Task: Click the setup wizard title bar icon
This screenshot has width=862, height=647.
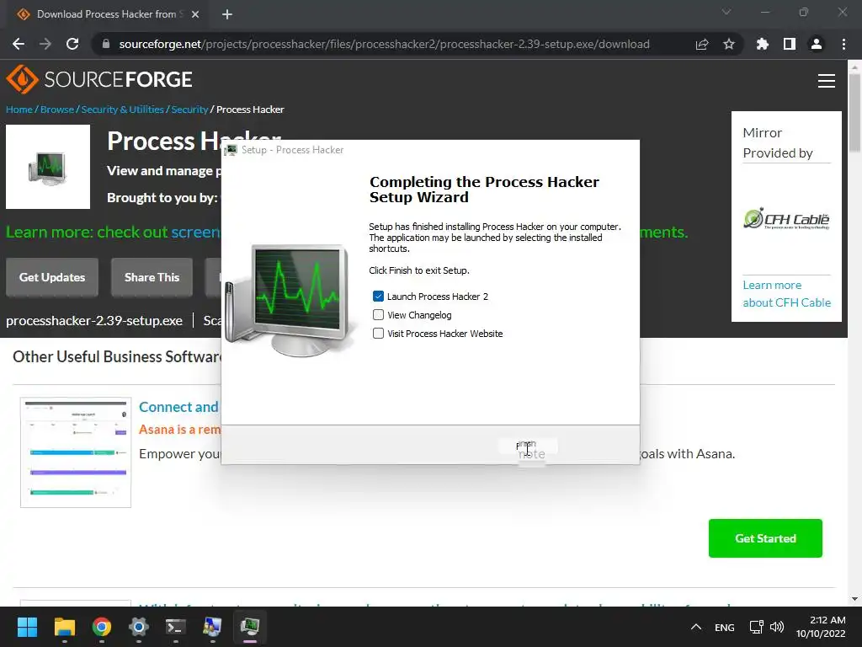Action: (231, 150)
